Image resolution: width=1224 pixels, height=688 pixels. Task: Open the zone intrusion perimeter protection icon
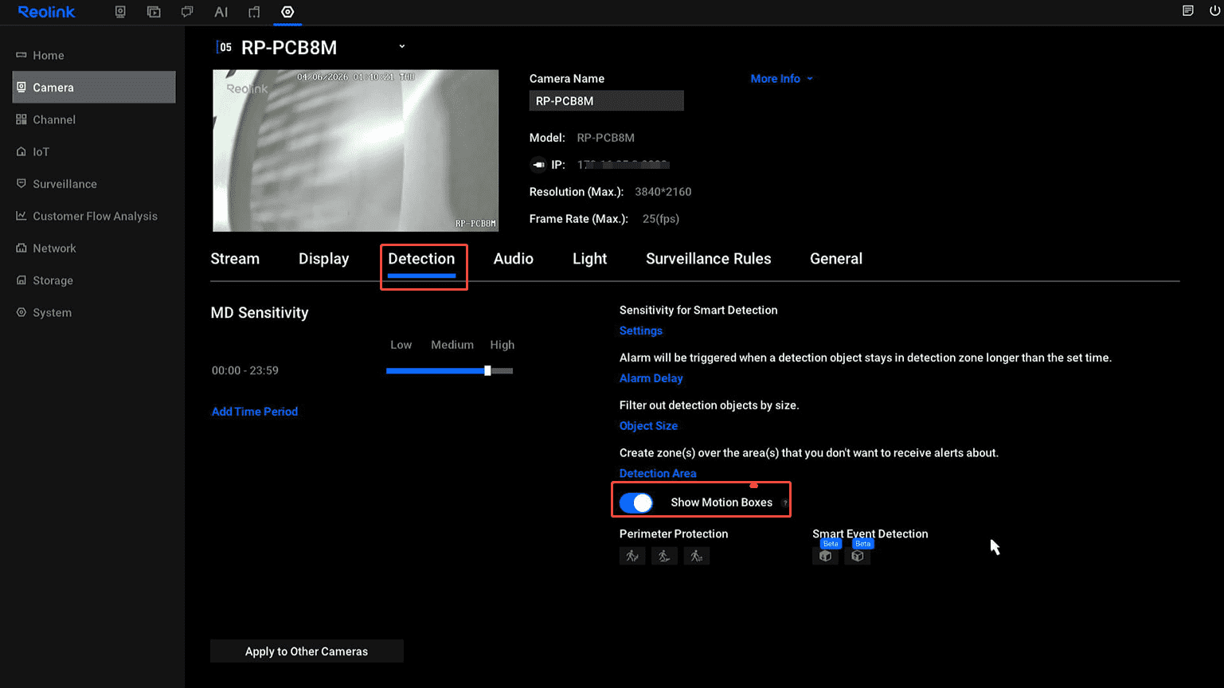coord(664,556)
